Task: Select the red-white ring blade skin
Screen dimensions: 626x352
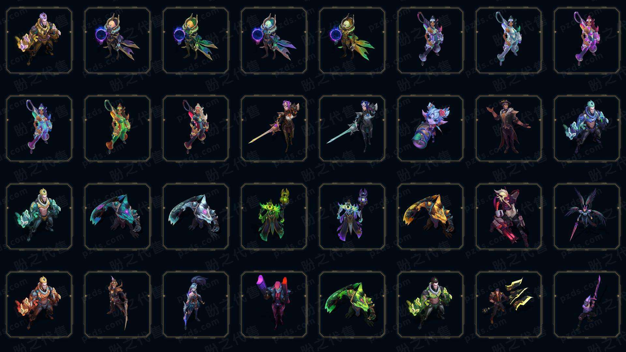Action: click(x=196, y=128)
